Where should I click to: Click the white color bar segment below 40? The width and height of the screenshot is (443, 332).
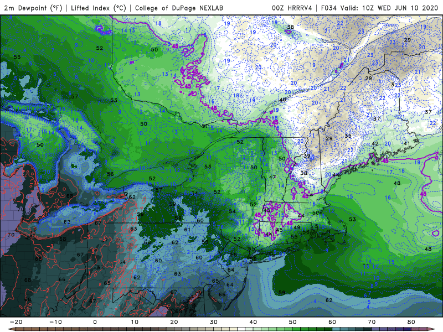(x=241, y=329)
